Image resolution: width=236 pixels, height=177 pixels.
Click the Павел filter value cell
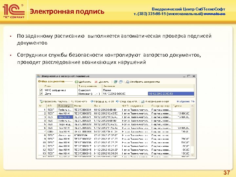[x=148, y=90]
